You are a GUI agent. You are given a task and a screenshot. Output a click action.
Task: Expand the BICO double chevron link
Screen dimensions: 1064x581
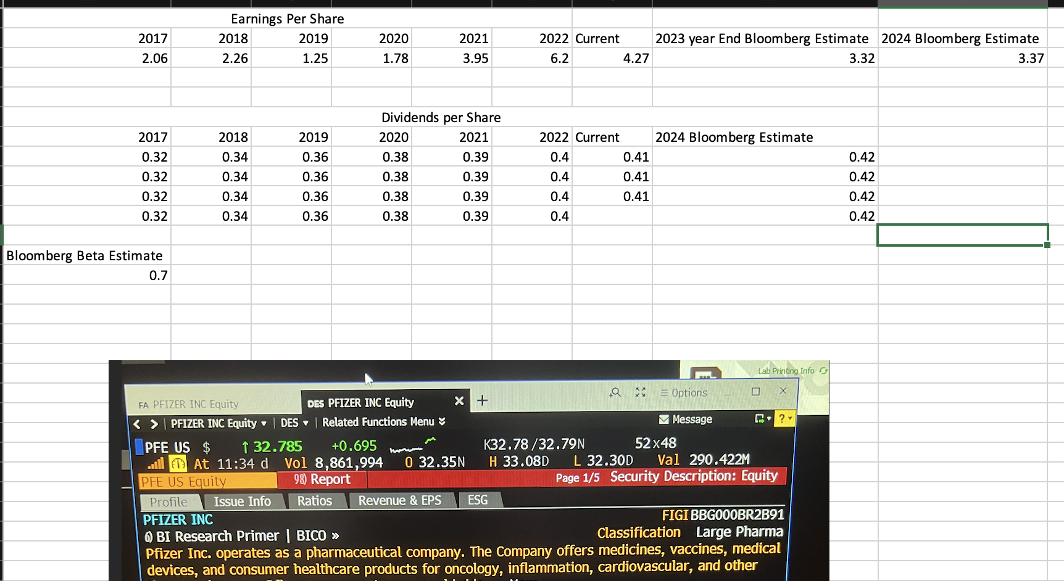coord(336,535)
